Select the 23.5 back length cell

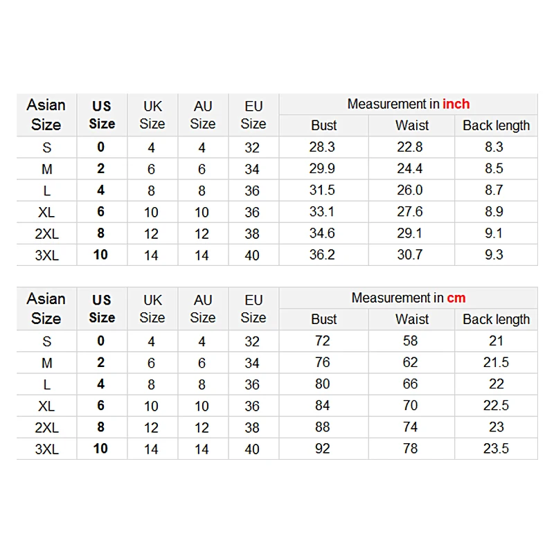click(496, 449)
